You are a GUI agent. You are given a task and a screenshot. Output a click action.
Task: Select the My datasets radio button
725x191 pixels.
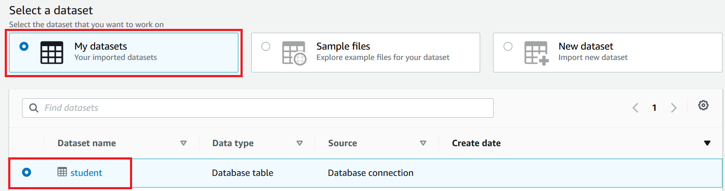pyautogui.click(x=24, y=46)
